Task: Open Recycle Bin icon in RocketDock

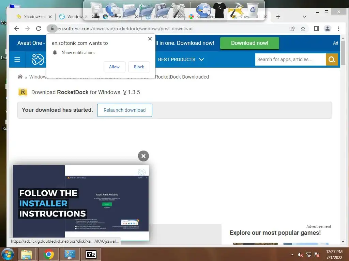Action: [253, 10]
